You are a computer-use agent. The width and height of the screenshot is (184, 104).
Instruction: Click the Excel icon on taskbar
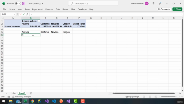pos(25,101)
